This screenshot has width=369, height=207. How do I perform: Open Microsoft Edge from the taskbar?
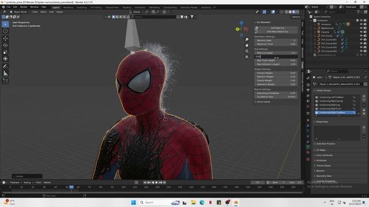click(x=202, y=202)
